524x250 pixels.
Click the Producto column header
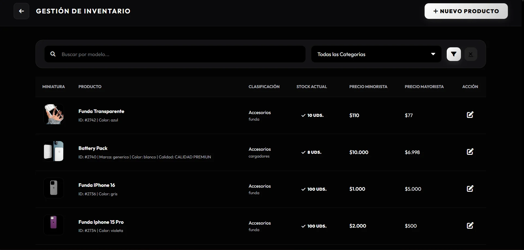pyautogui.click(x=90, y=87)
